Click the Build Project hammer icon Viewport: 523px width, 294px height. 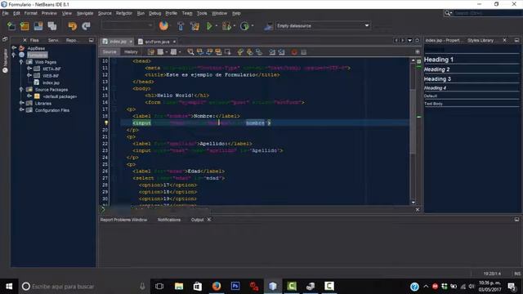point(181,25)
